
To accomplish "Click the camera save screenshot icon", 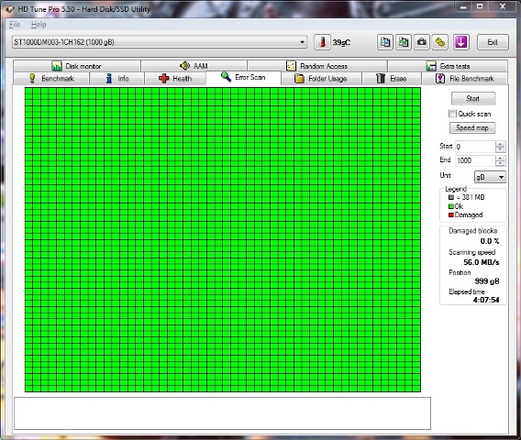I will [422, 42].
